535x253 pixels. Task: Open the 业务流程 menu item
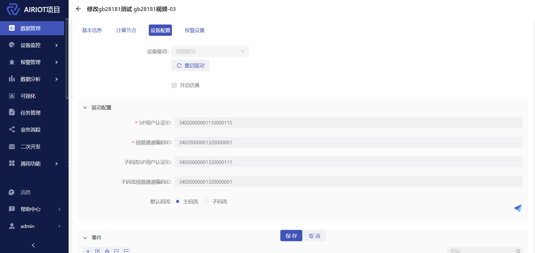[x=32, y=130]
